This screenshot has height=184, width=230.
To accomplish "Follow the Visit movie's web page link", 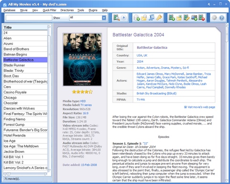I will 201,107.
